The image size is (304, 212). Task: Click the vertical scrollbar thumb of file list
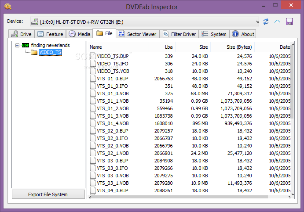(293, 83)
